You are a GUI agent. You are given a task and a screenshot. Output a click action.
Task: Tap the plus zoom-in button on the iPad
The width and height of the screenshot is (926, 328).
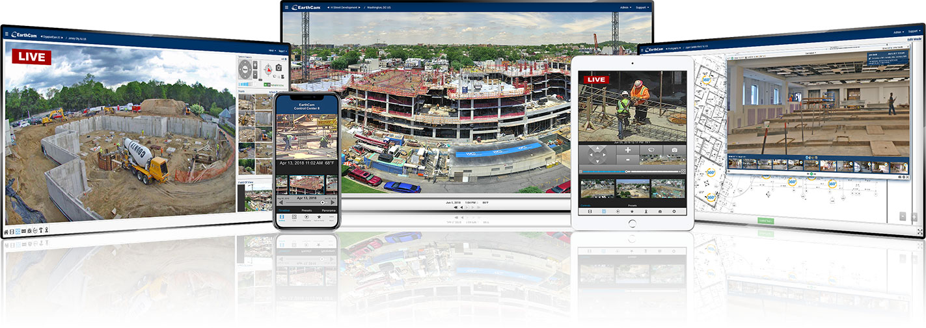[628, 150]
